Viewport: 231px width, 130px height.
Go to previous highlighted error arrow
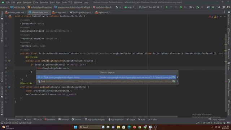(x=221, y=17)
